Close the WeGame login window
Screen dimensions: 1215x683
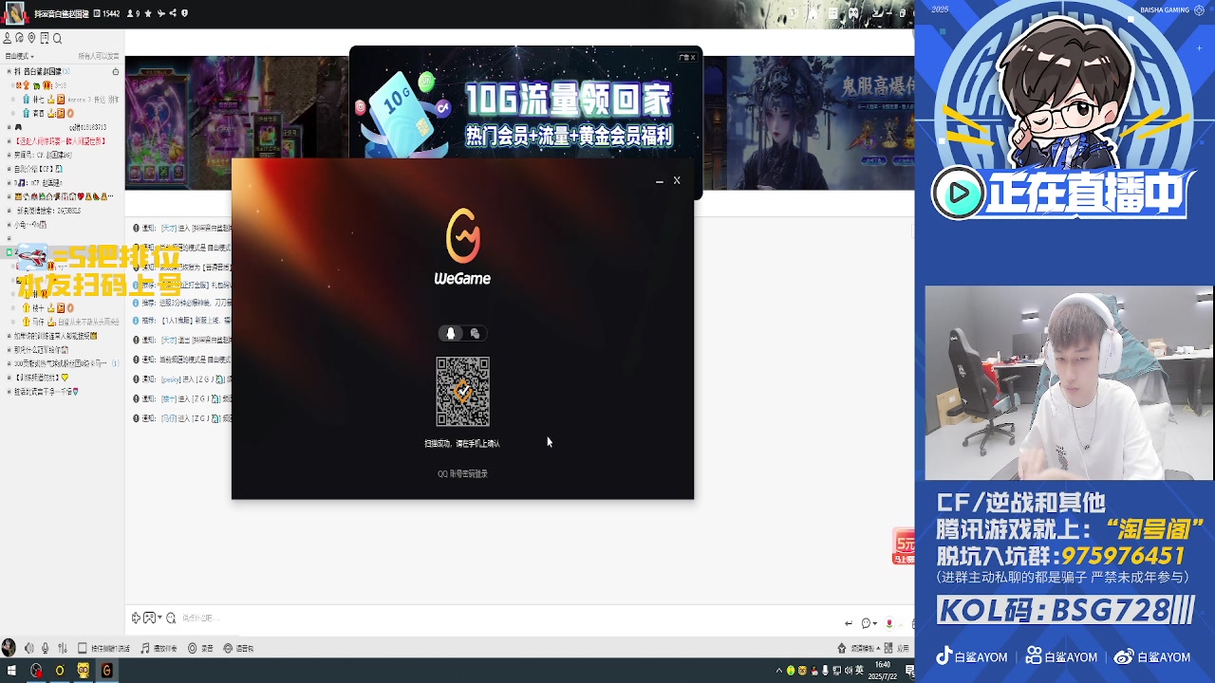[x=677, y=180]
